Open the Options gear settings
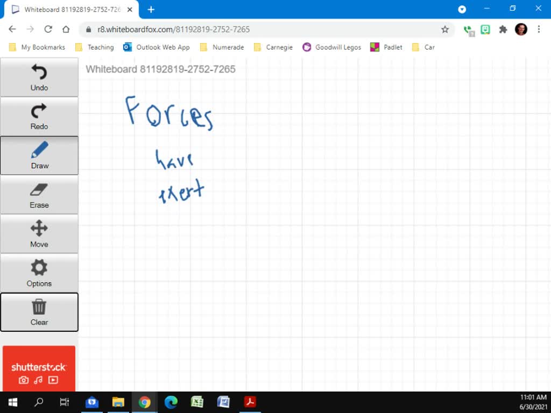The image size is (551, 413). click(39, 273)
